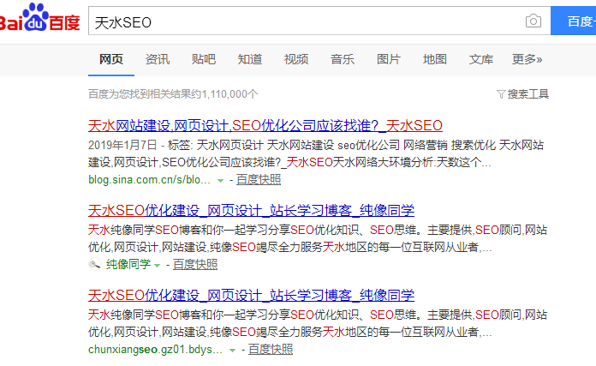Focus the search box containing 天水SEO
Viewport: 596px width, 366px height.
point(319,21)
